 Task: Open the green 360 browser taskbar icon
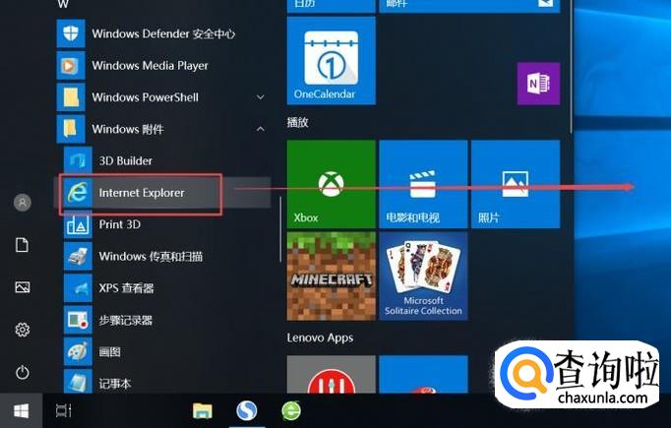291,411
